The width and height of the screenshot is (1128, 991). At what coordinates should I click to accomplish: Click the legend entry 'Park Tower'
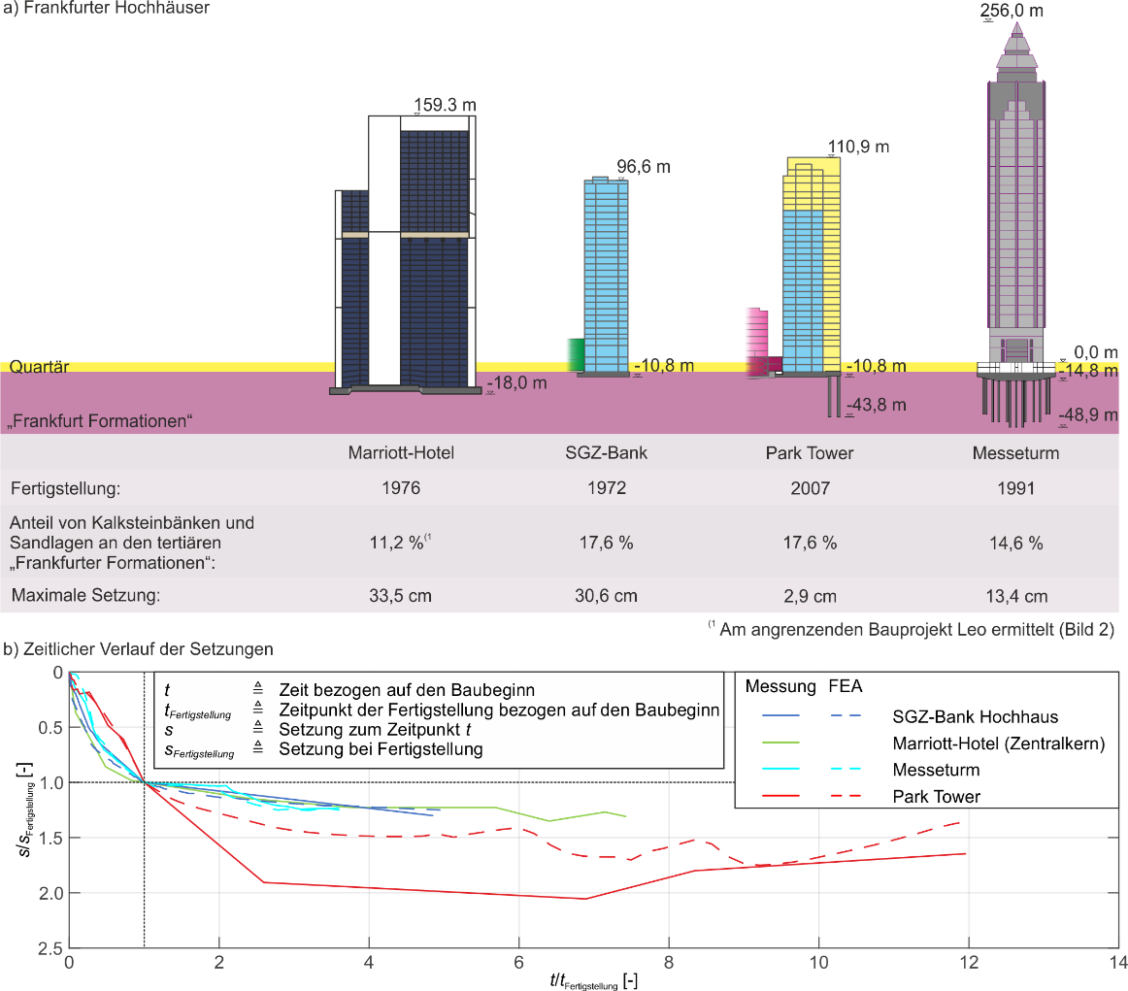pyautogui.click(x=936, y=797)
